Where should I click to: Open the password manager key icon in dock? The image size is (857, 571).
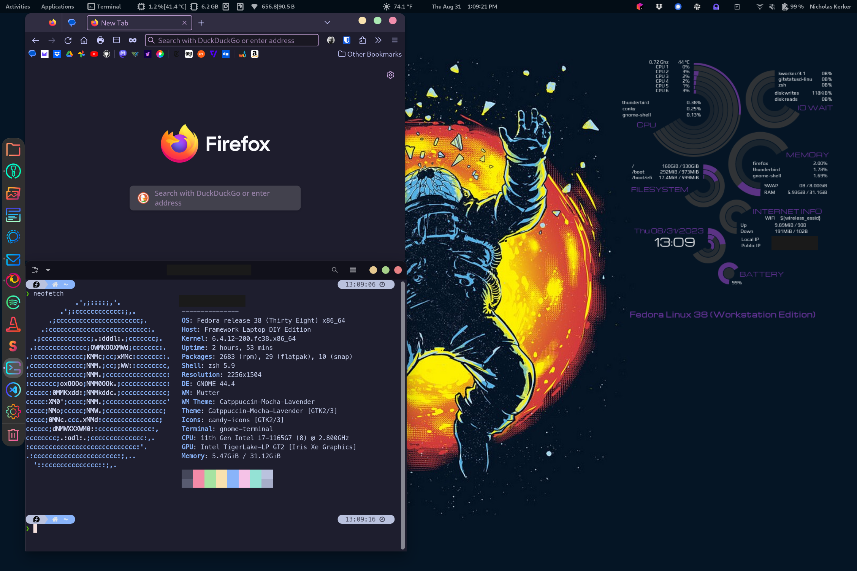click(x=13, y=171)
